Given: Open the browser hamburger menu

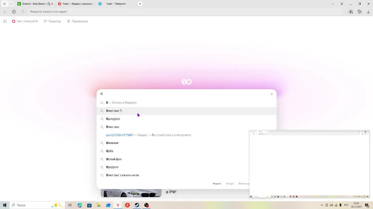Looking at the screenshot, I should point(342,4).
